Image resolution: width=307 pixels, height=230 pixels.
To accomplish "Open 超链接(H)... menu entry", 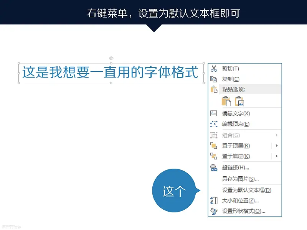I will point(245,168).
